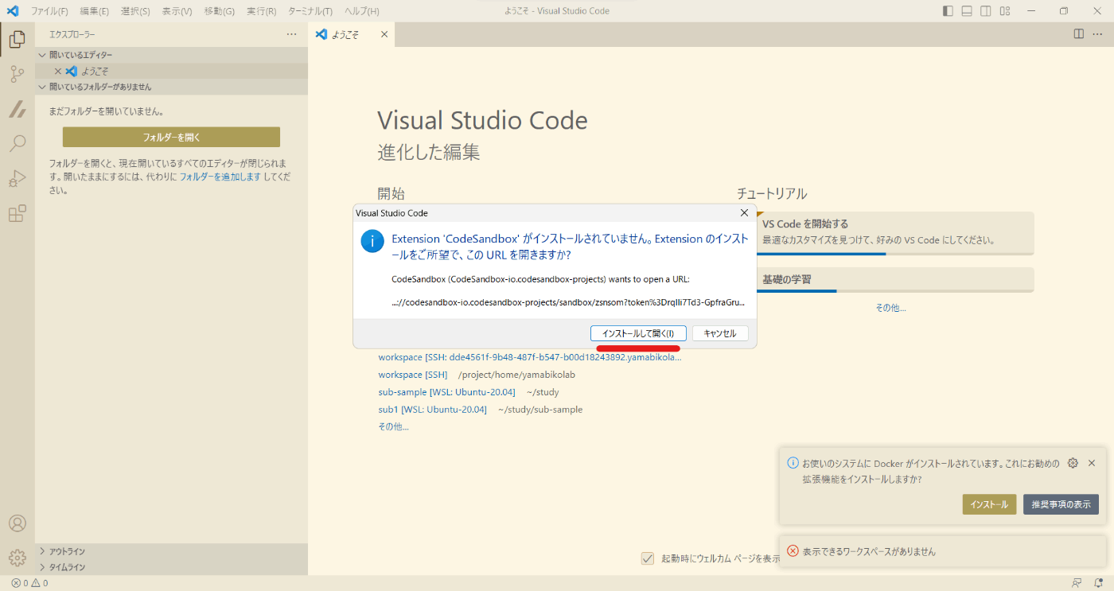
Task: Open the notifications bell in status bar
Action: [1098, 583]
